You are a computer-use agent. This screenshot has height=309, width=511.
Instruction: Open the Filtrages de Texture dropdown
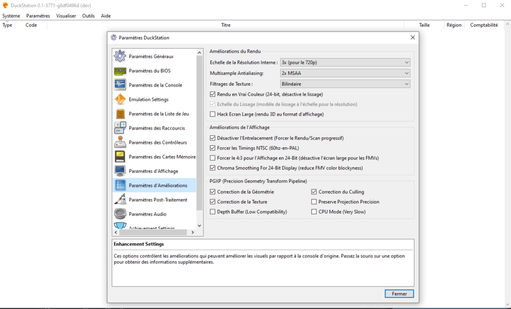point(345,84)
